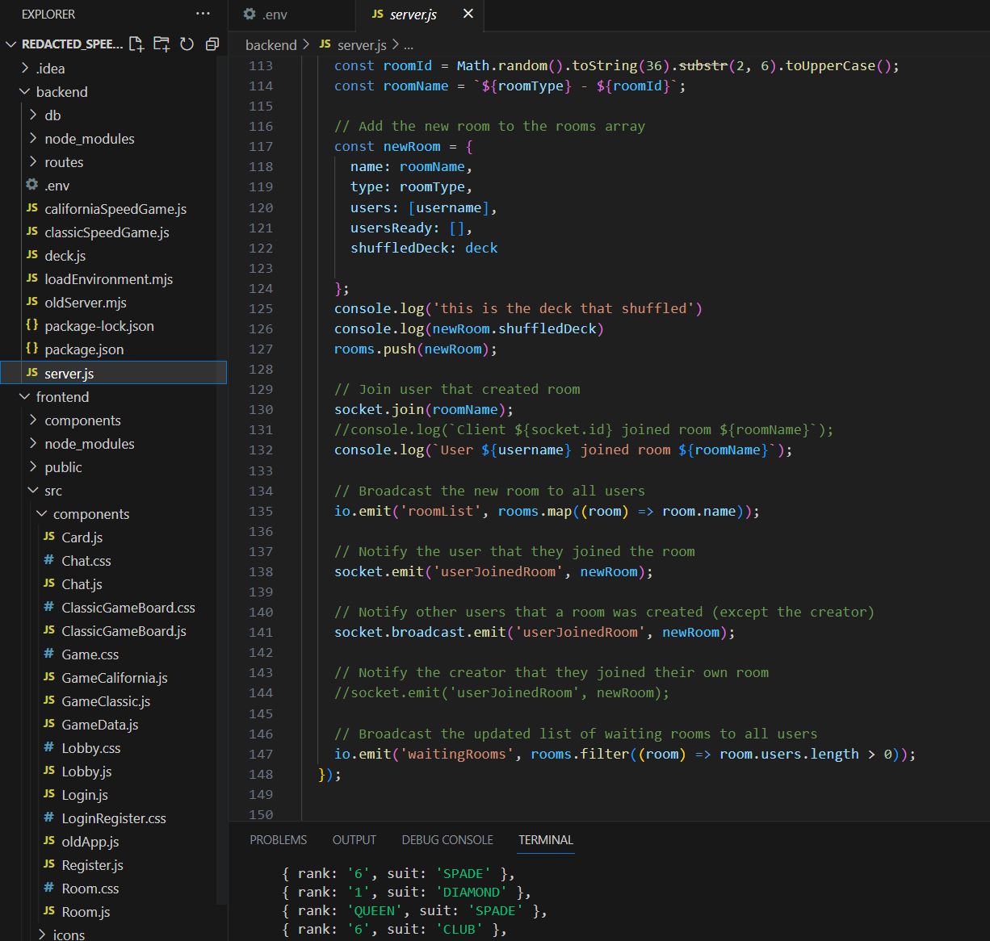This screenshot has width=990, height=941.
Task: Click line number 135 in the gutter
Action: pyautogui.click(x=261, y=511)
